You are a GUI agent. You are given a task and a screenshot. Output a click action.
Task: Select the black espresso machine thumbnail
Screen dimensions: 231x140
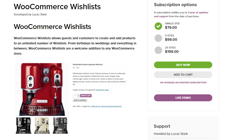pos(24,125)
